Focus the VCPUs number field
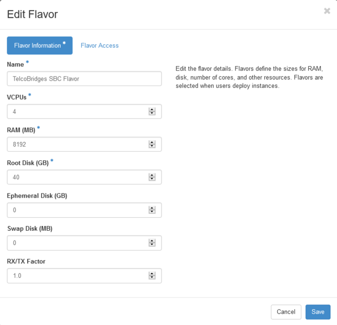337x325 pixels. tap(85, 112)
